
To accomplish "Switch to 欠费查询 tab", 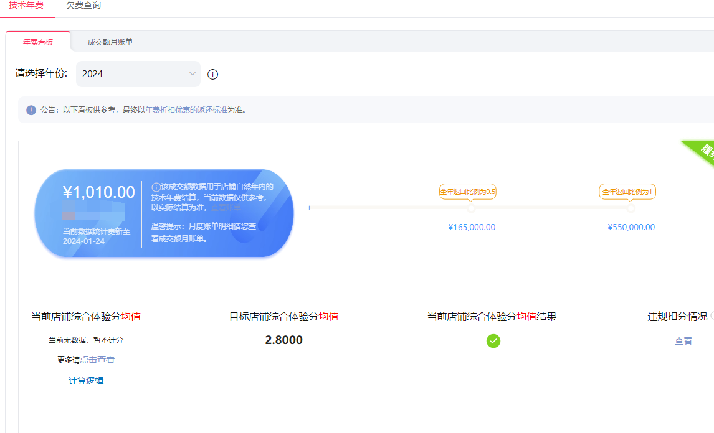I will (83, 6).
